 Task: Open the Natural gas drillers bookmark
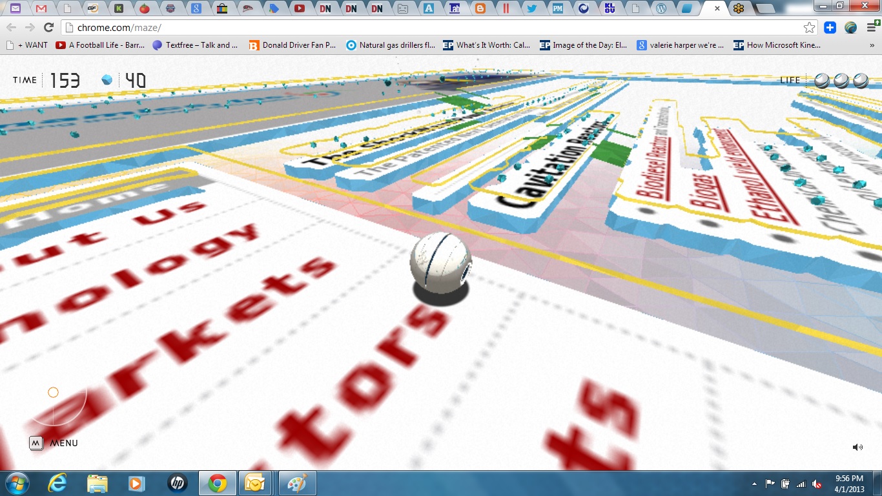pyautogui.click(x=391, y=45)
